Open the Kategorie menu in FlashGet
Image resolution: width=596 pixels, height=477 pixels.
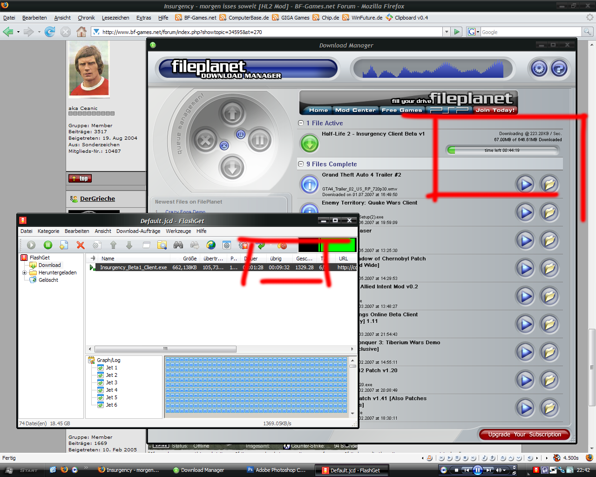tap(48, 231)
